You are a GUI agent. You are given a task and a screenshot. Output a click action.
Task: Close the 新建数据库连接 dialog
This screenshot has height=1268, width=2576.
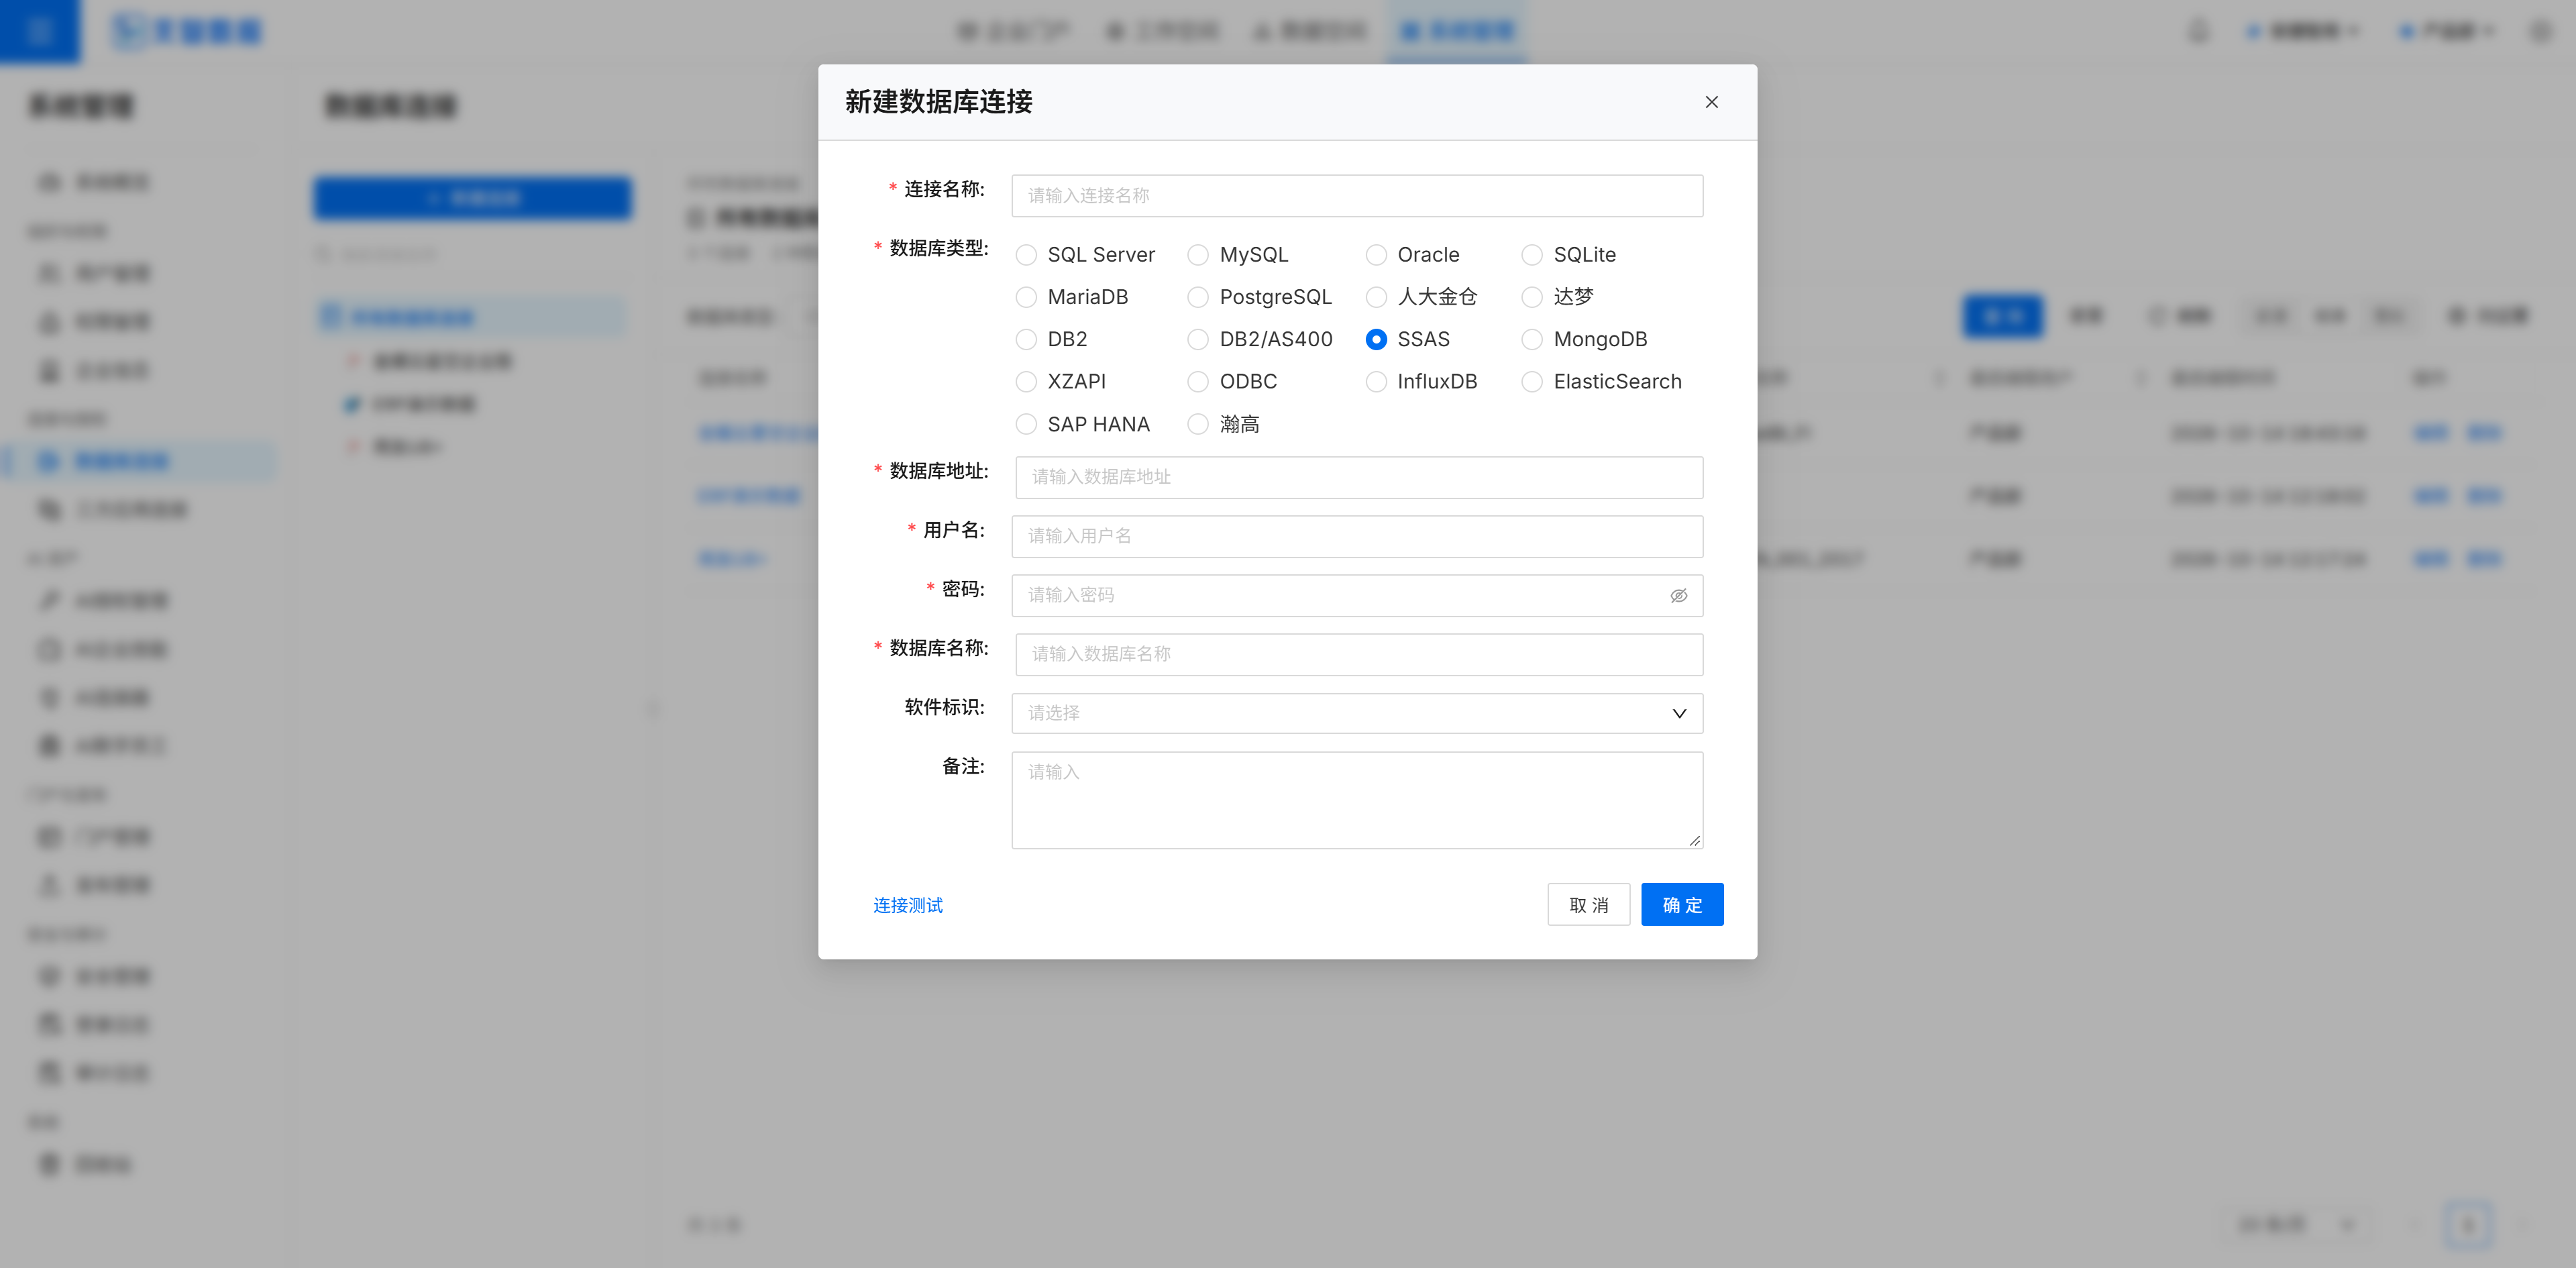click(1711, 102)
